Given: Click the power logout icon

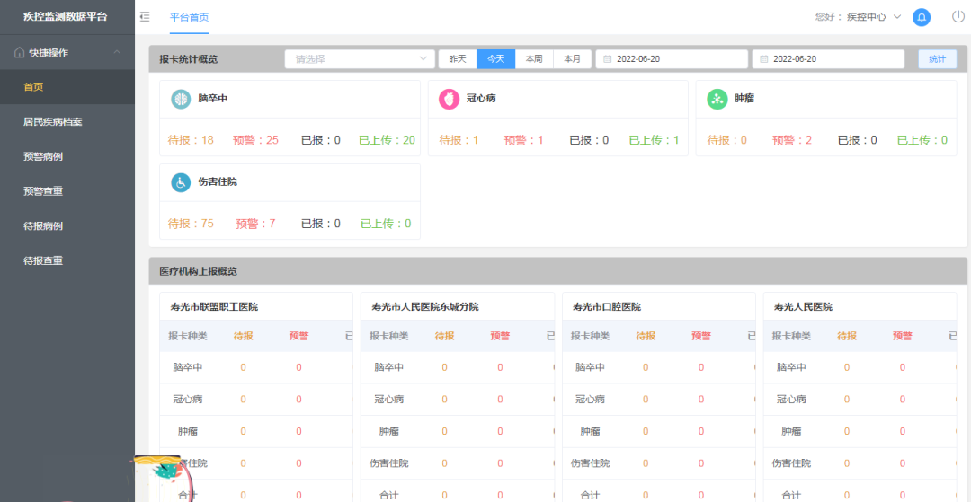Looking at the screenshot, I should 958,16.
